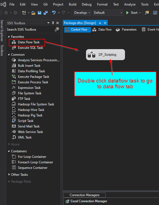Open the Server Explorer side tab

coord(2,31)
